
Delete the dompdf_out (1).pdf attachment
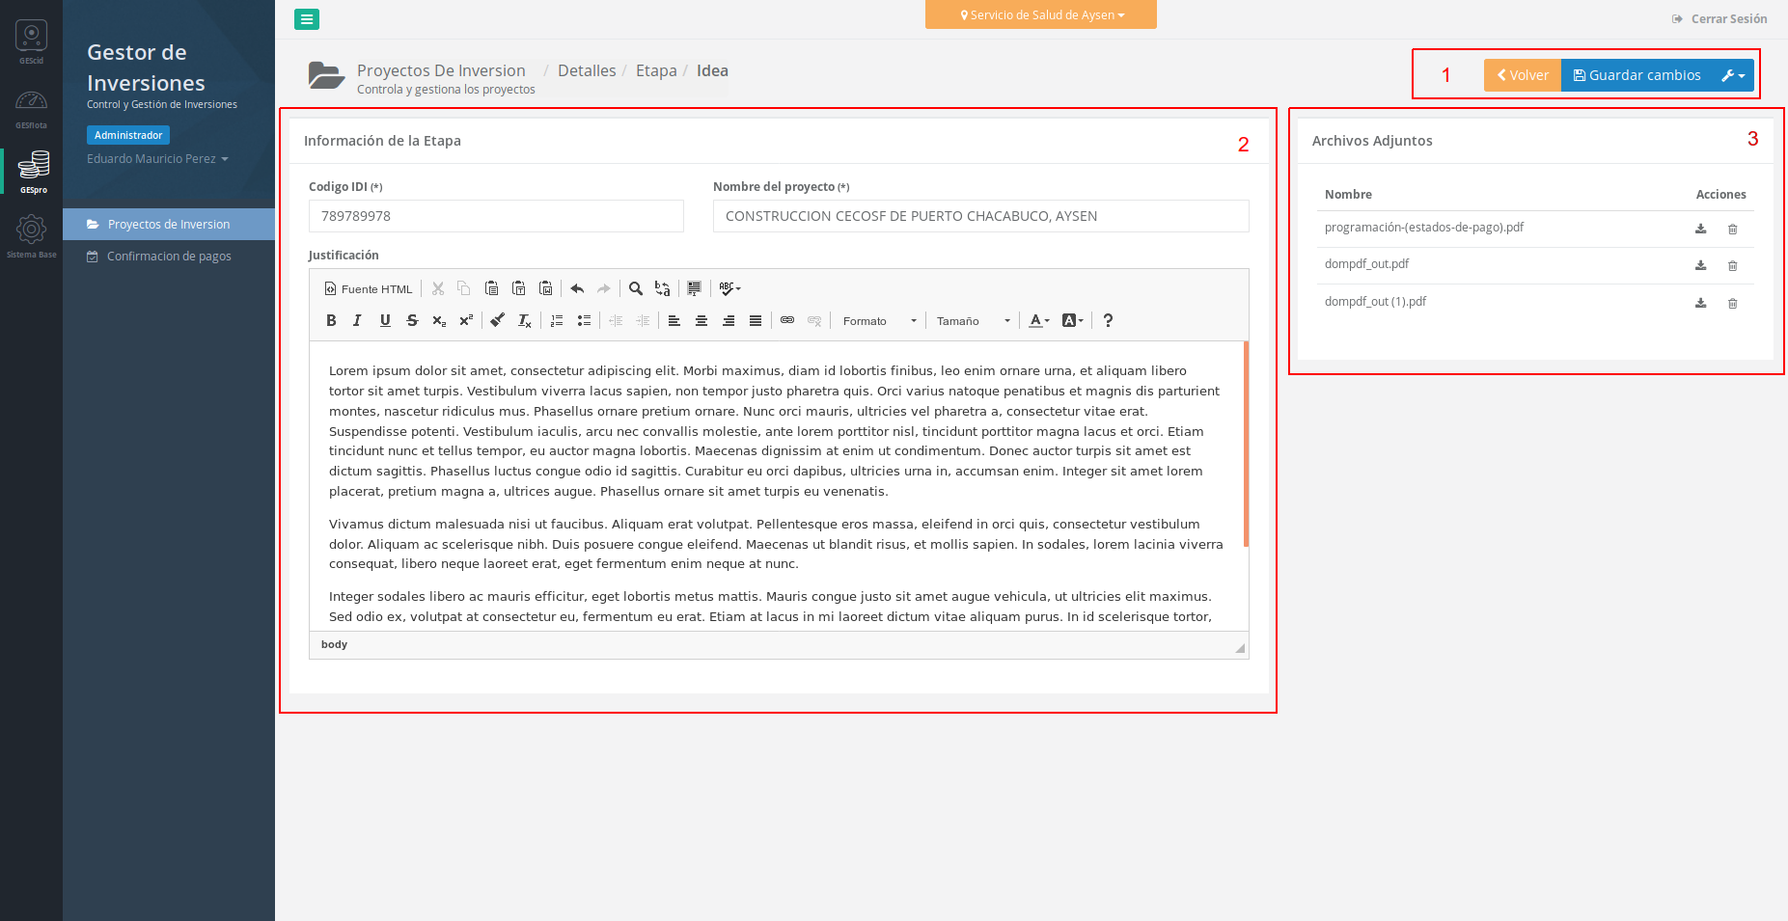1732,303
